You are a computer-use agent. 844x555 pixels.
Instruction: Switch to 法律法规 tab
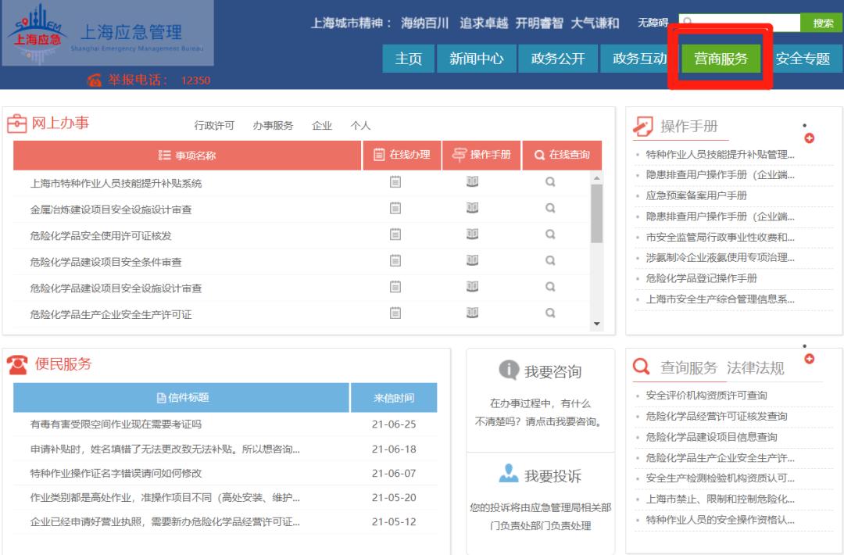click(x=755, y=367)
